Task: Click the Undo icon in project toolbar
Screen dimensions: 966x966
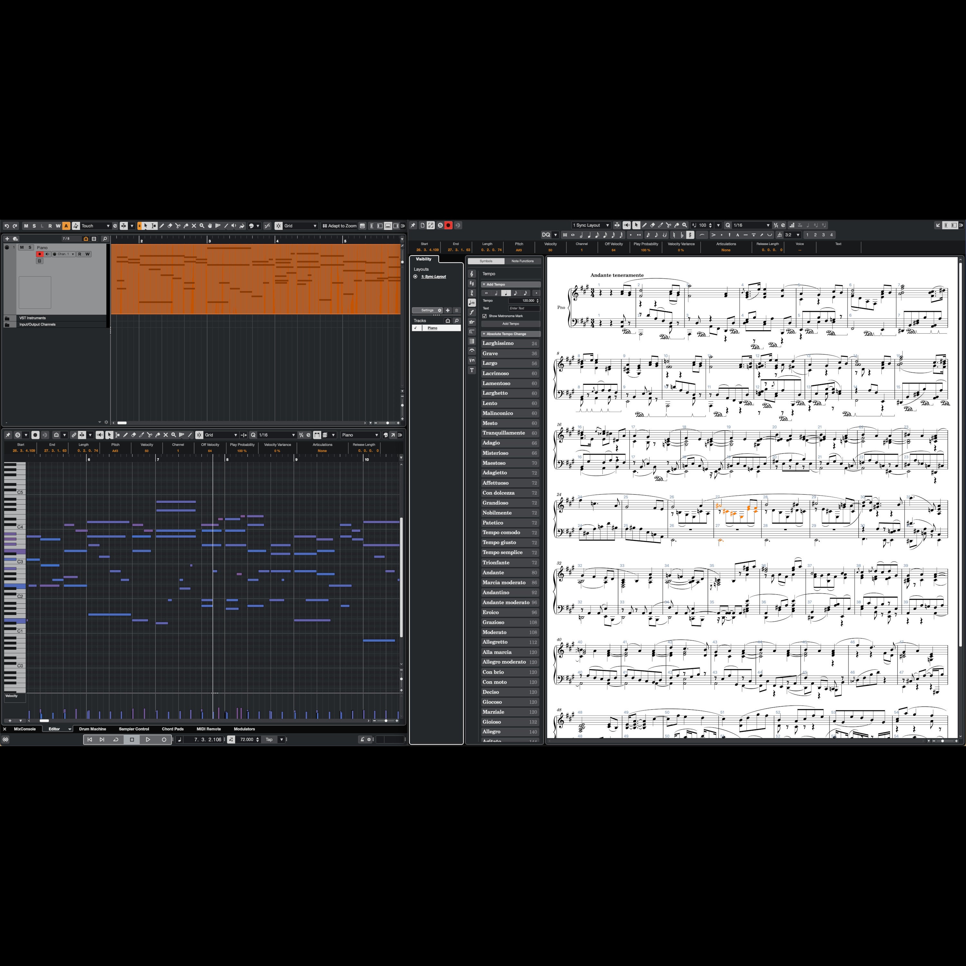Action: coord(6,226)
